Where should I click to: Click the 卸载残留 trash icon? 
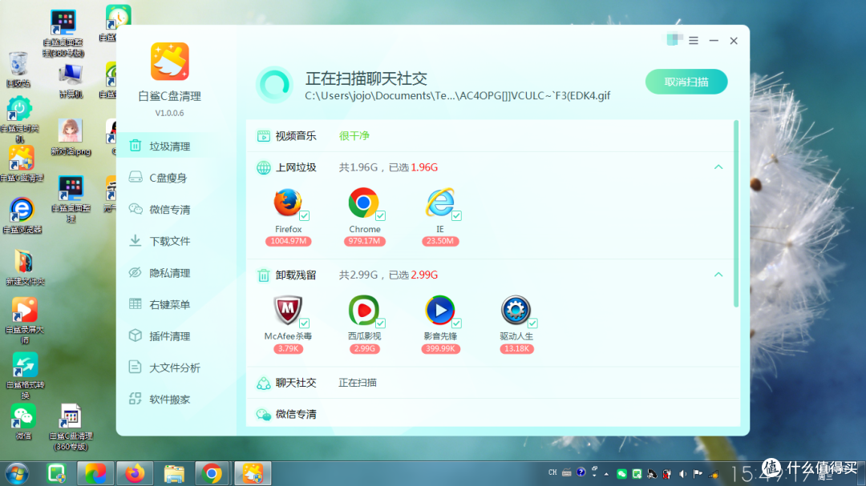(264, 275)
